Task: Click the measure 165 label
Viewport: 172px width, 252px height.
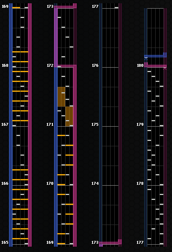Action: point(5,242)
